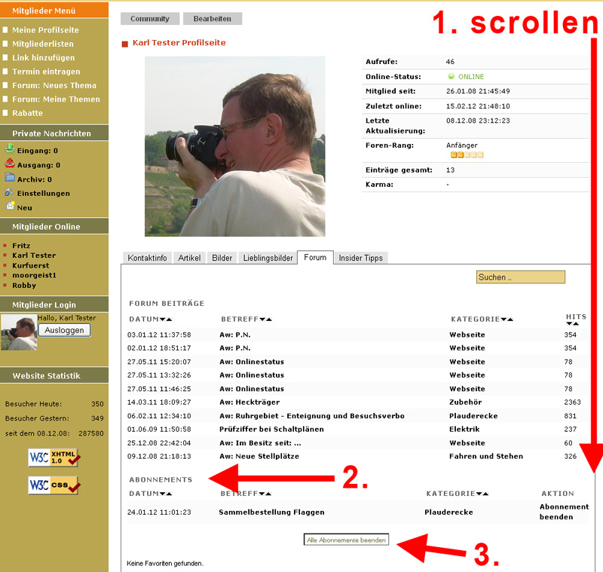The height and width of the screenshot is (572, 603).
Task: Switch to the Kontaktinfo tab
Action: pos(148,258)
